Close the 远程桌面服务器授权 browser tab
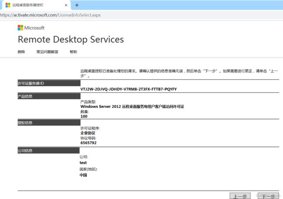The height and width of the screenshot is (199, 283). (x=66, y=5)
